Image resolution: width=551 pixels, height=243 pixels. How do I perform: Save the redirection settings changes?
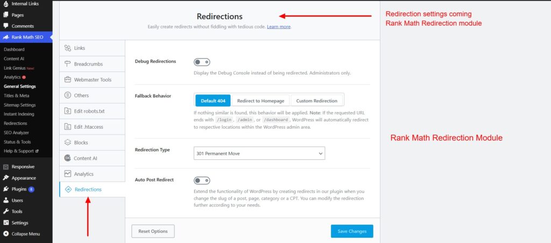(352, 231)
